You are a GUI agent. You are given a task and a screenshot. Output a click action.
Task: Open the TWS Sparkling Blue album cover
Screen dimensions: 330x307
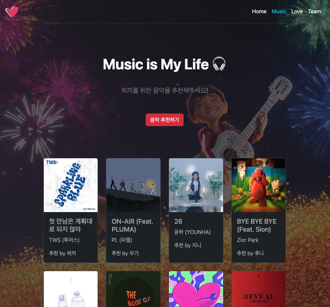point(71,185)
